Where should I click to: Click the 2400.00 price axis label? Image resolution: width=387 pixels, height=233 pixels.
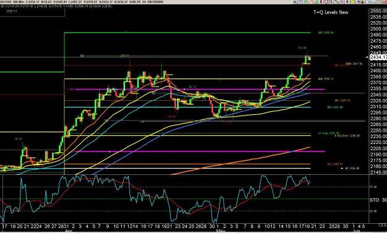[x=378, y=70]
